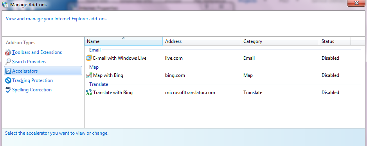Viewport: 367px width, 146px height.
Task: Select Search Providers add-on type
Action: tap(29, 62)
